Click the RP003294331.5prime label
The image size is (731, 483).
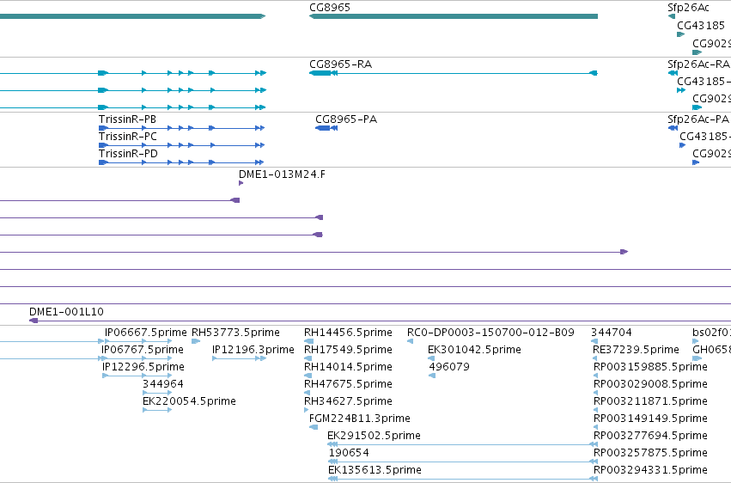(x=650, y=470)
